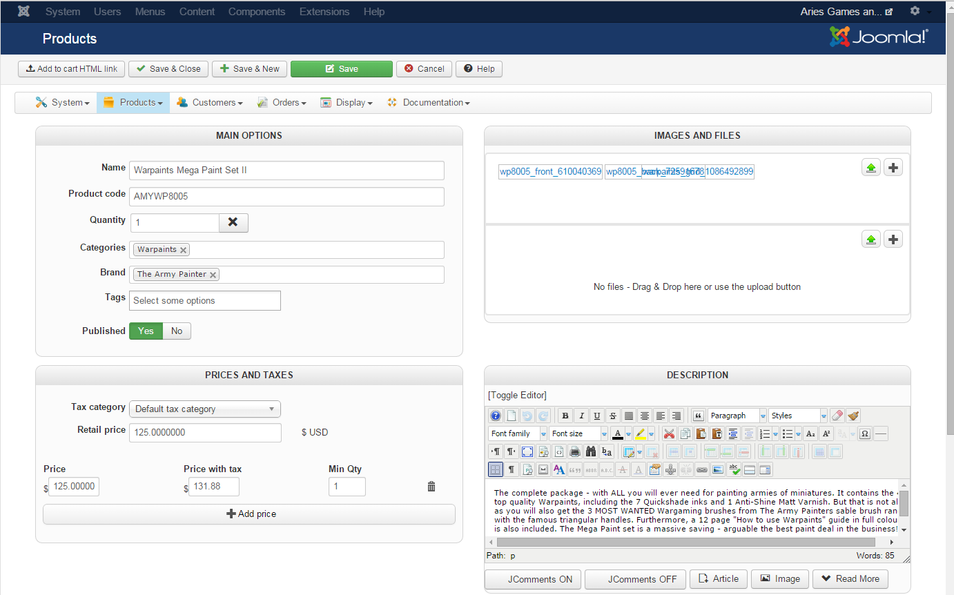Screen dimensions: 954x595
Task: Insert special character with the omega icon
Action: (x=864, y=433)
